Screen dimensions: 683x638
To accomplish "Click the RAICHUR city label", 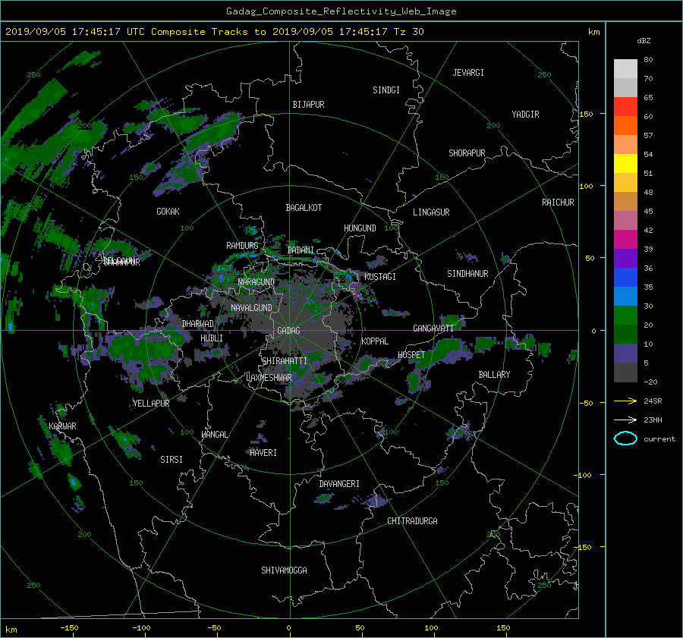I will point(558,203).
